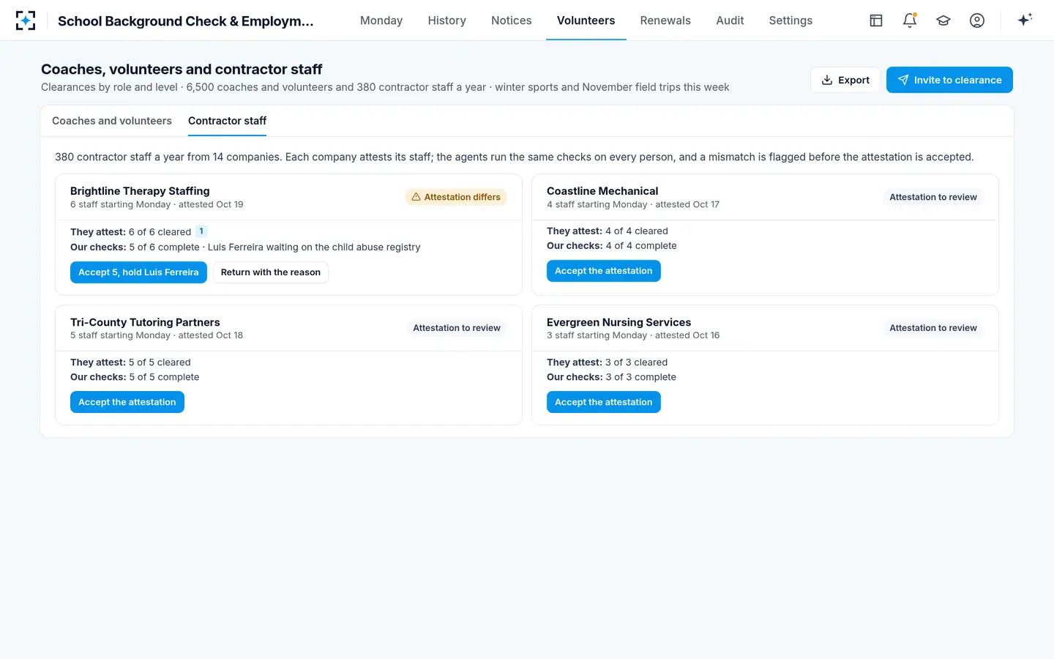Click the Export button
1054x659 pixels.
pos(845,80)
